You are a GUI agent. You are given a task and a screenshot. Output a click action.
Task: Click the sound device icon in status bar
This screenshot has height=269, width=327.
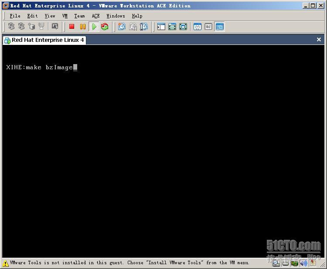pyautogui.click(x=303, y=263)
